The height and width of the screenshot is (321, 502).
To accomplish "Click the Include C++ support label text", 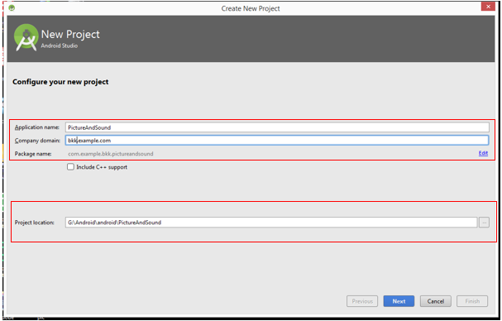I will pyautogui.click(x=102, y=167).
